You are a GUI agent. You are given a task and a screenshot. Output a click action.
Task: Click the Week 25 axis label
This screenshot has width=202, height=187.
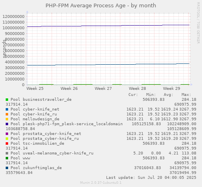tap(35, 89)
